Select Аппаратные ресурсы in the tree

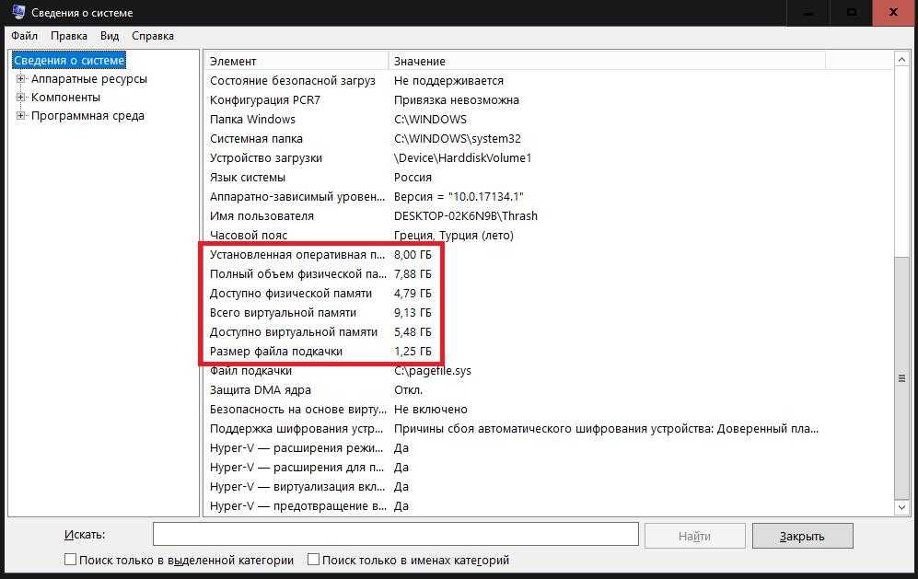(x=89, y=78)
